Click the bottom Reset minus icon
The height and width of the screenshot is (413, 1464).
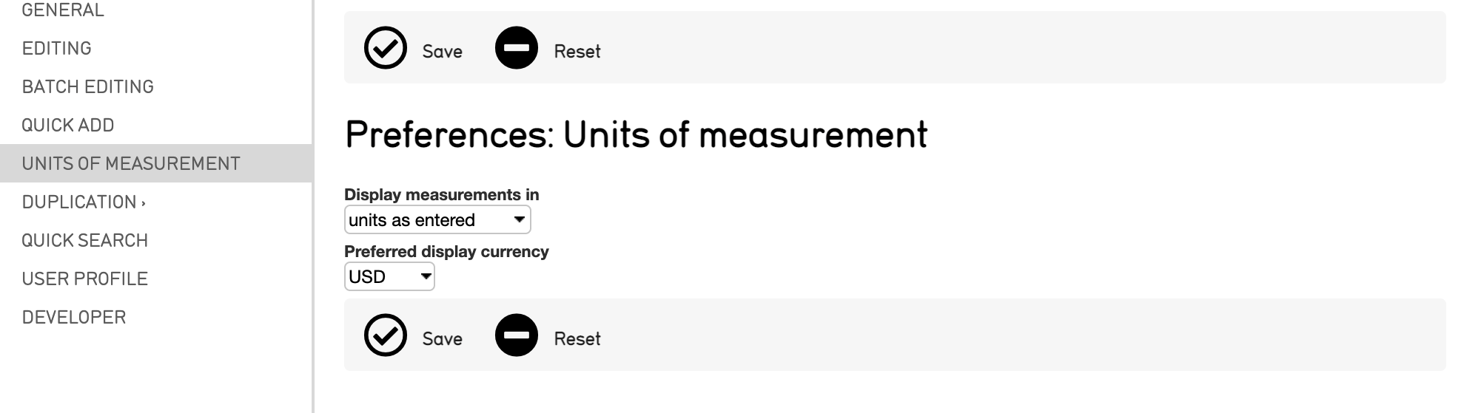(x=516, y=336)
